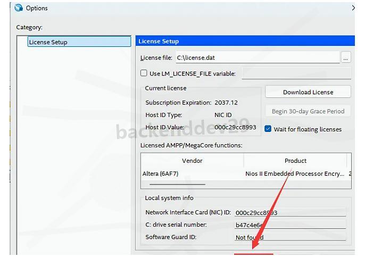Screen dimensions: 365x257
Task: Click Begin 30-day Grace Period button
Action: [x=308, y=111]
